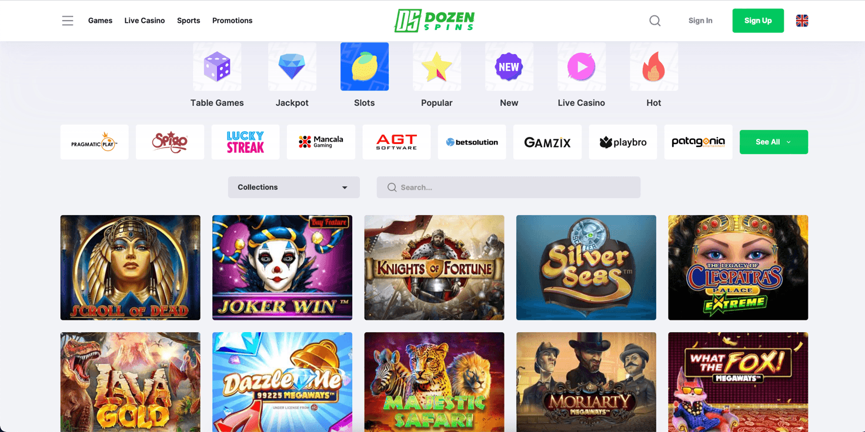Viewport: 865px width, 432px height.
Task: Open the Silver Seas game thumbnail
Action: click(x=586, y=267)
